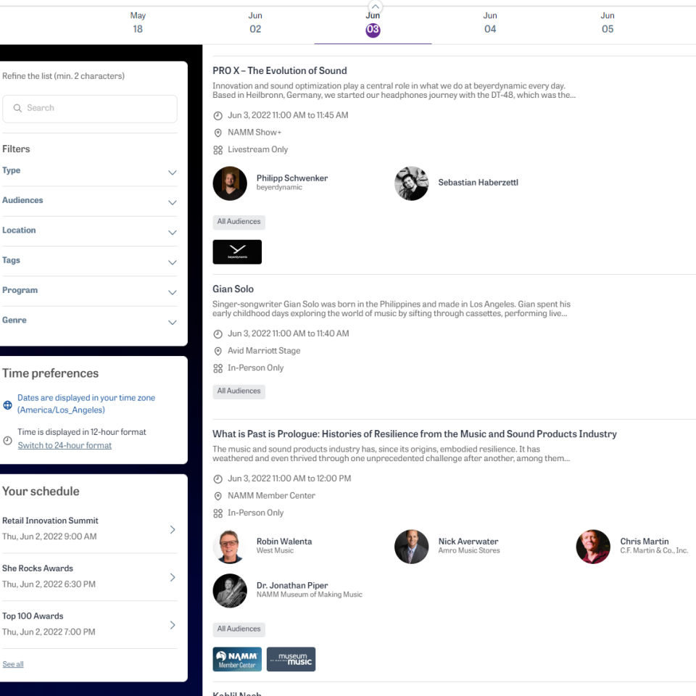Image resolution: width=696 pixels, height=696 pixels.
Task: Click the NAMM Show+ location text
Action: pos(254,132)
